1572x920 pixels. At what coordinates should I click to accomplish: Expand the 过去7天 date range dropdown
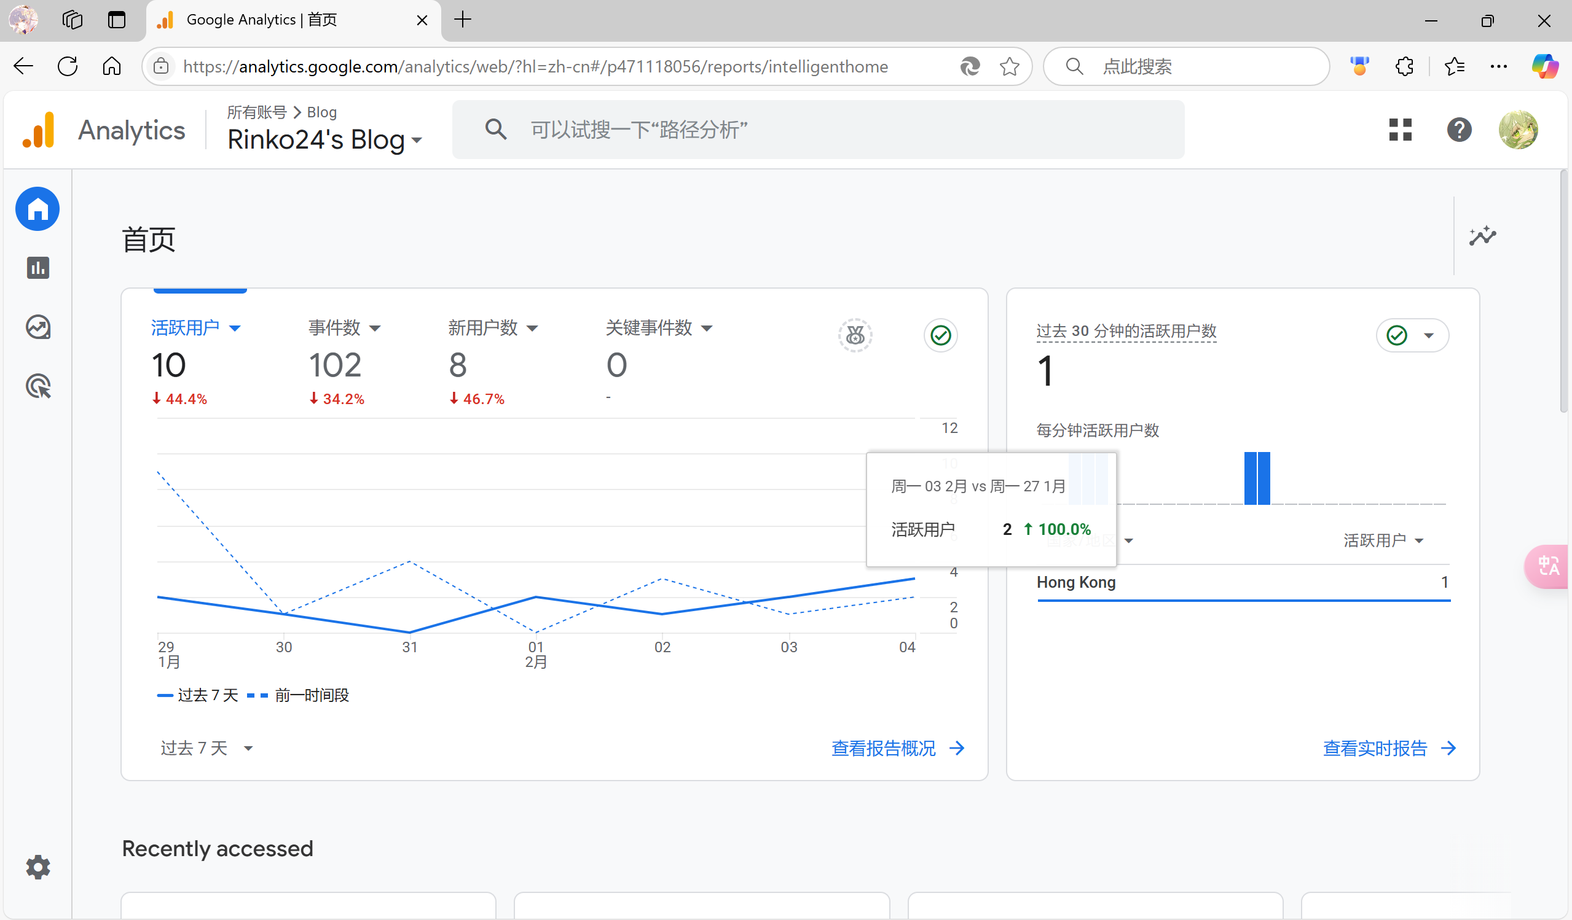(x=202, y=748)
